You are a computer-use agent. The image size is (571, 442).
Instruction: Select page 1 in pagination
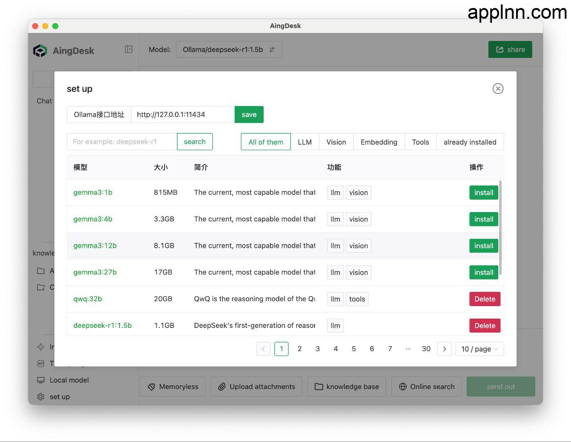[x=281, y=349]
